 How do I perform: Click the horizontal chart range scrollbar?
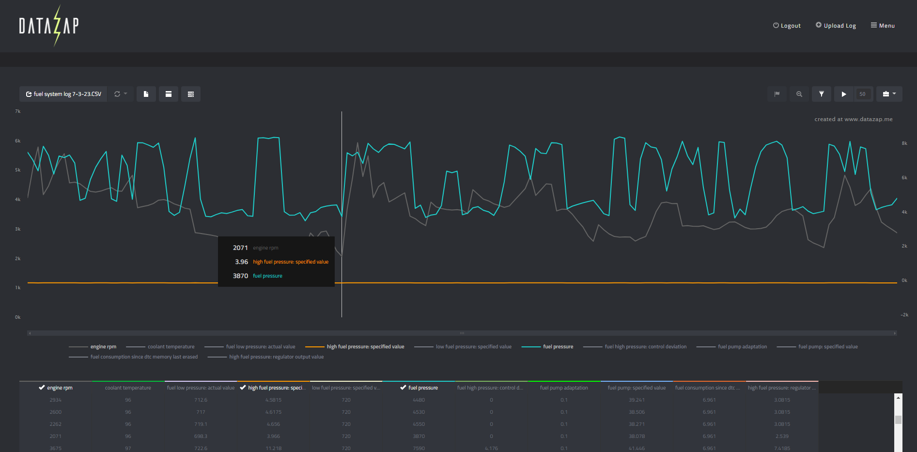(462, 333)
